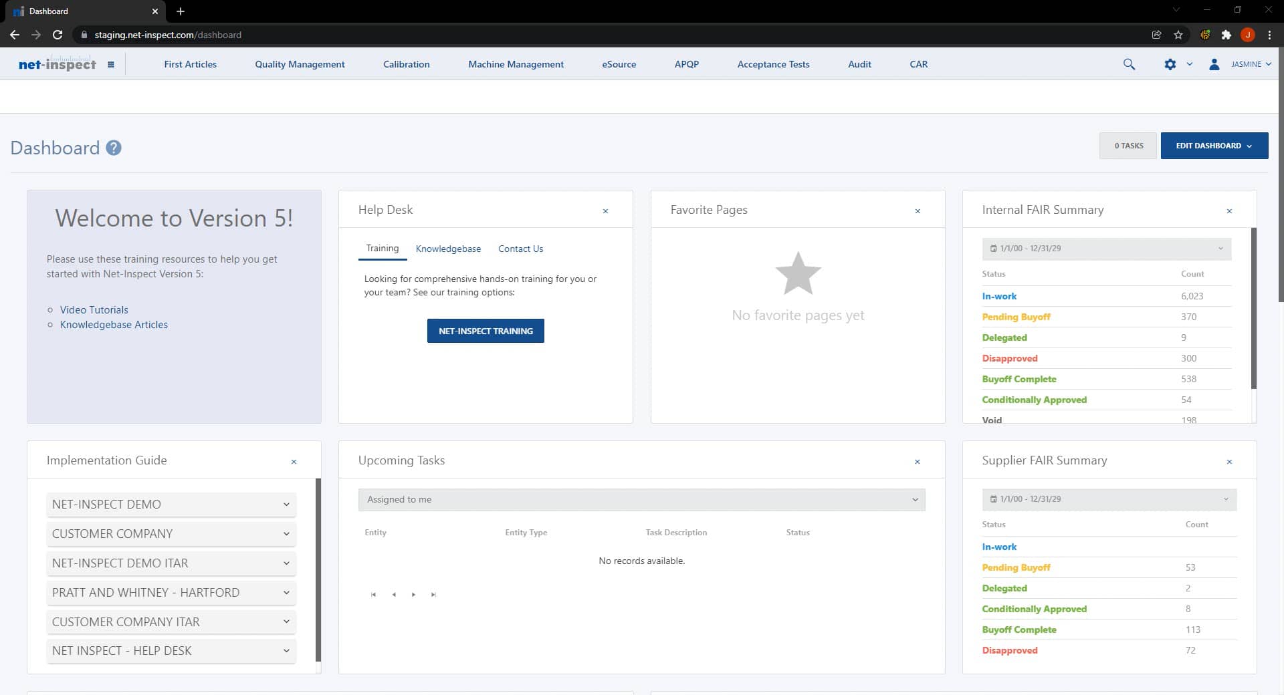The width and height of the screenshot is (1284, 695).
Task: Refresh the page with the browser reload icon
Action: pyautogui.click(x=57, y=35)
